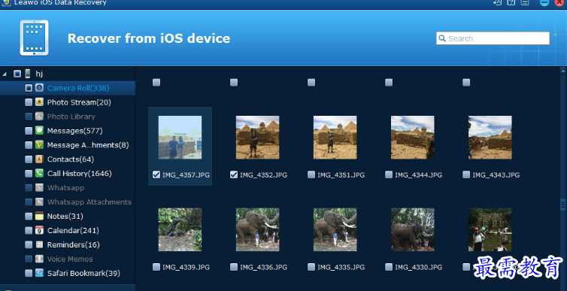Click the hj device phone icon
This screenshot has height=291, width=567.
pyautogui.click(x=28, y=74)
